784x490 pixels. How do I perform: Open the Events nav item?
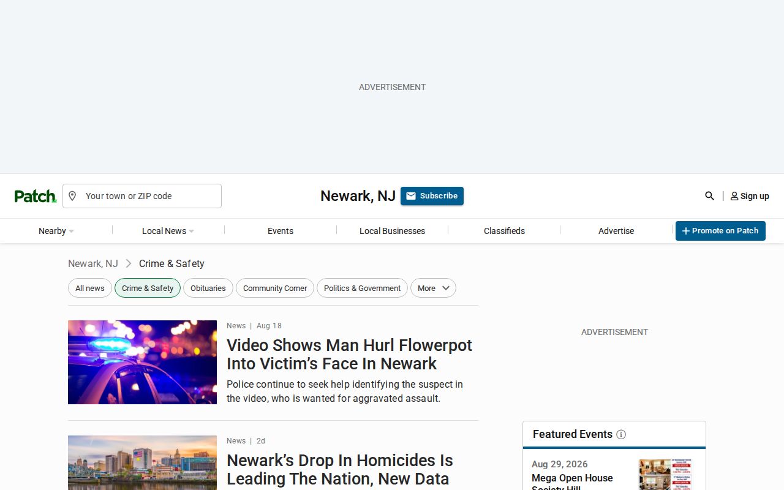pos(281,231)
